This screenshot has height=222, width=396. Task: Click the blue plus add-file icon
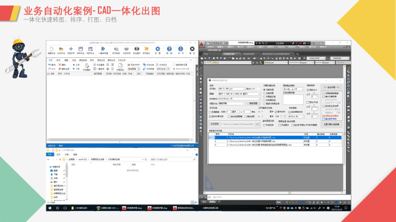(x=71, y=49)
